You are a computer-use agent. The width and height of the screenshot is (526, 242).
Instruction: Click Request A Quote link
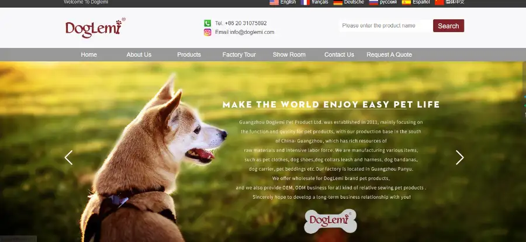pyautogui.click(x=389, y=55)
